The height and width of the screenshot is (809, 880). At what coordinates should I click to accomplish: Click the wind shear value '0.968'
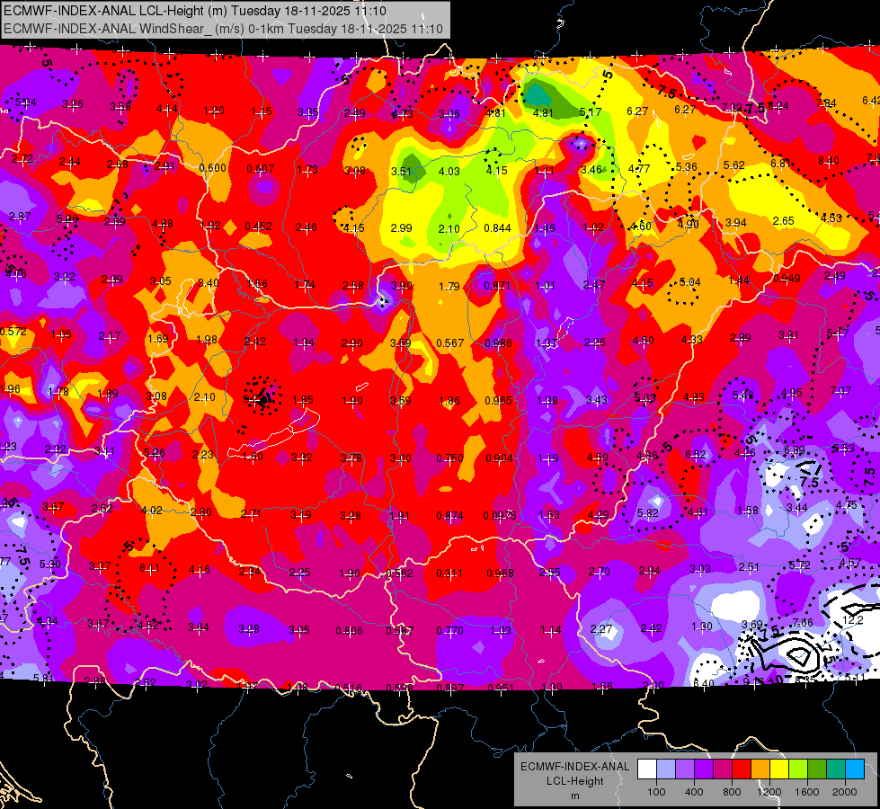(500, 573)
